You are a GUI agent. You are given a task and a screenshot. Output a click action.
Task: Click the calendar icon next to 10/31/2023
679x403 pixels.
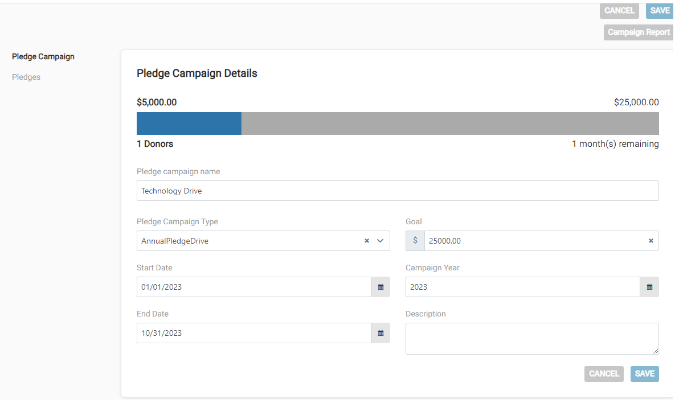[381, 333]
